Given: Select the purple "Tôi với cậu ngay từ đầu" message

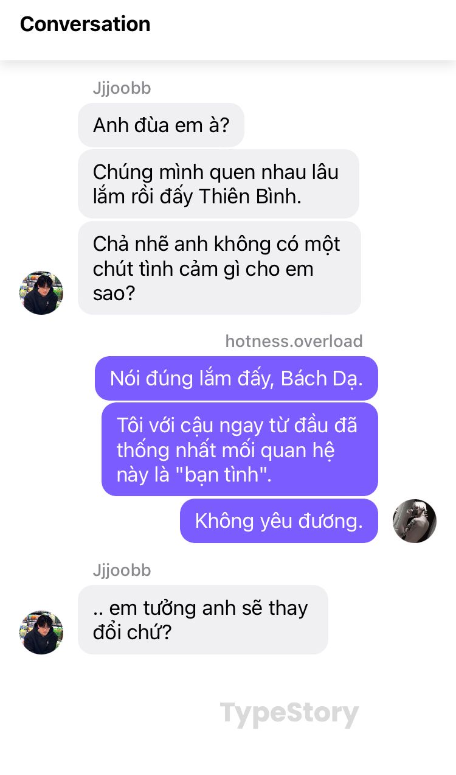Looking at the screenshot, I should pos(240,449).
